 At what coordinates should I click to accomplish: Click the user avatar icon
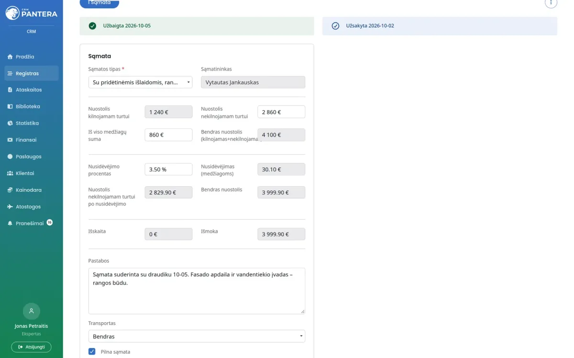[x=32, y=311]
